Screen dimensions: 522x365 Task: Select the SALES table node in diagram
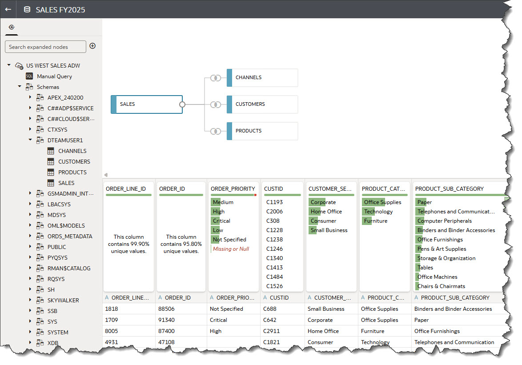147,104
